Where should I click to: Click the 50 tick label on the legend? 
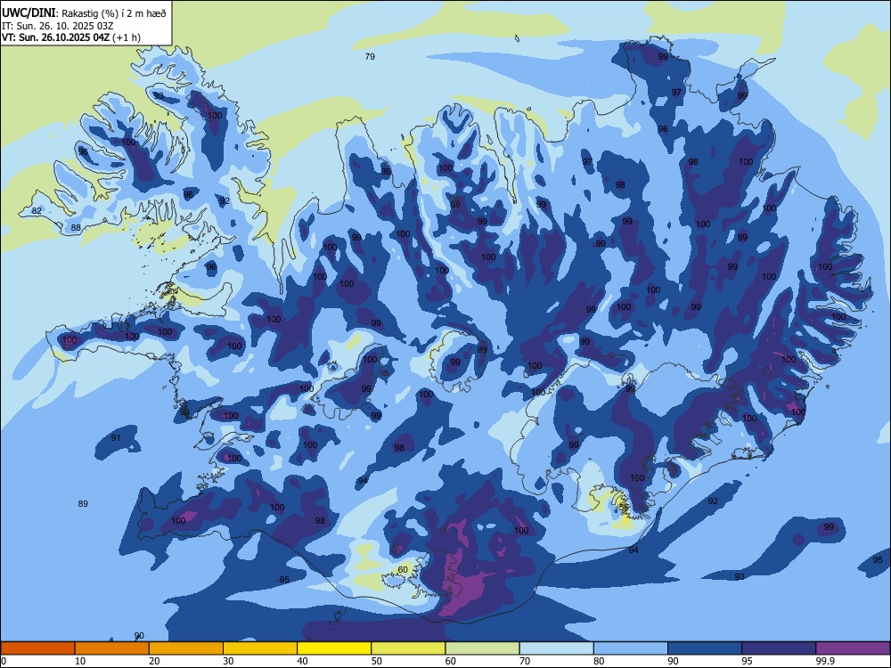click(376, 661)
